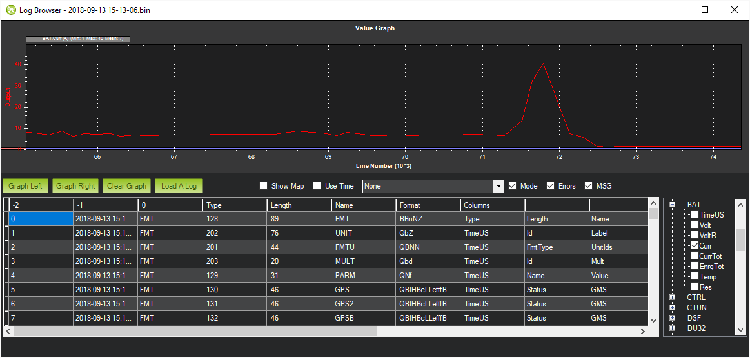The height and width of the screenshot is (358, 750).
Task: Click the horizontal scrollbar of data table
Action: (x=326, y=331)
